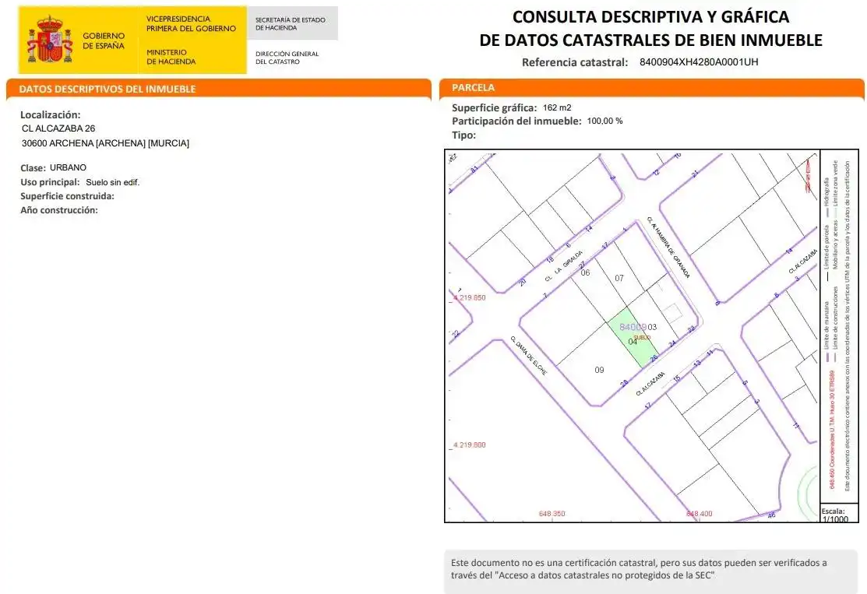This screenshot has width=867, height=594.
Task: Click parcel number 09 on the map
Action: click(x=599, y=370)
